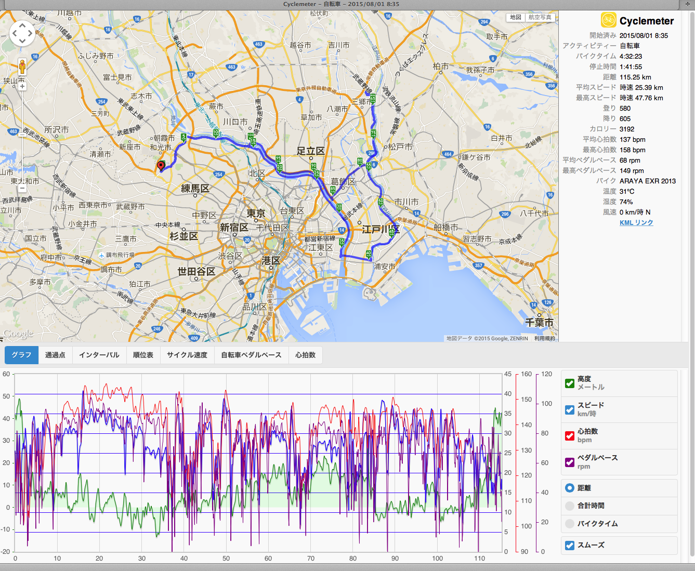The height and width of the screenshot is (571, 695).
Task: Click the 35 km route marker
Action: (342, 242)
